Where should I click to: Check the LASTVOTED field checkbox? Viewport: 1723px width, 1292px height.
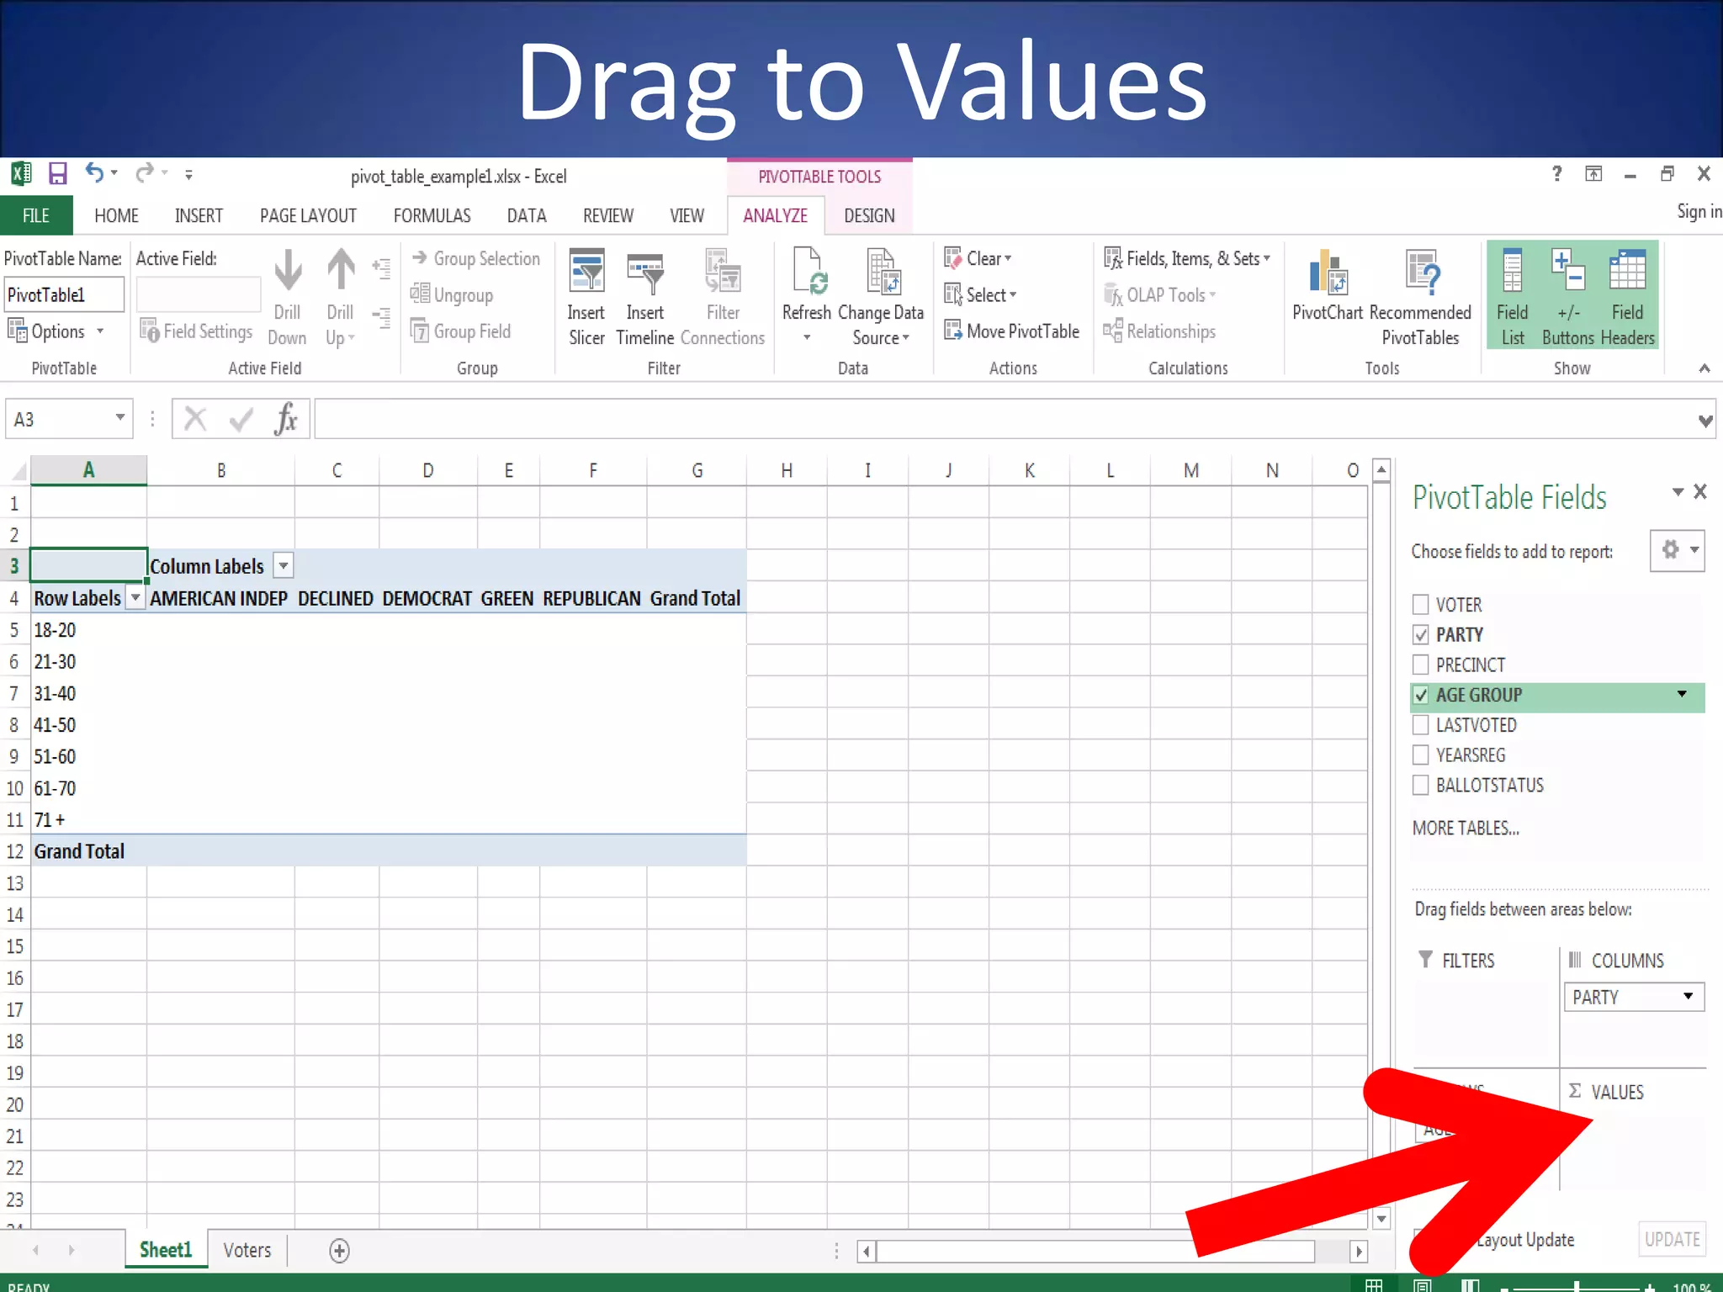pos(1421,725)
